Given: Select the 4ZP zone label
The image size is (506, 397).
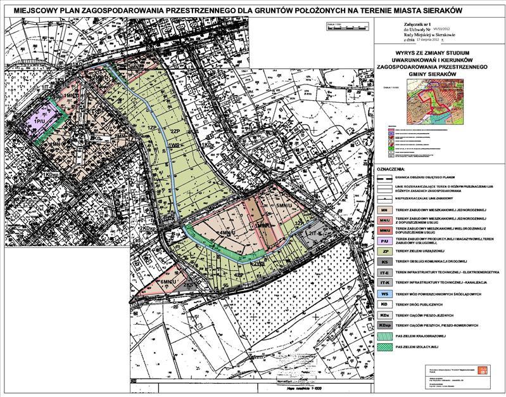Looking at the screenshot, I should [x=239, y=275].
